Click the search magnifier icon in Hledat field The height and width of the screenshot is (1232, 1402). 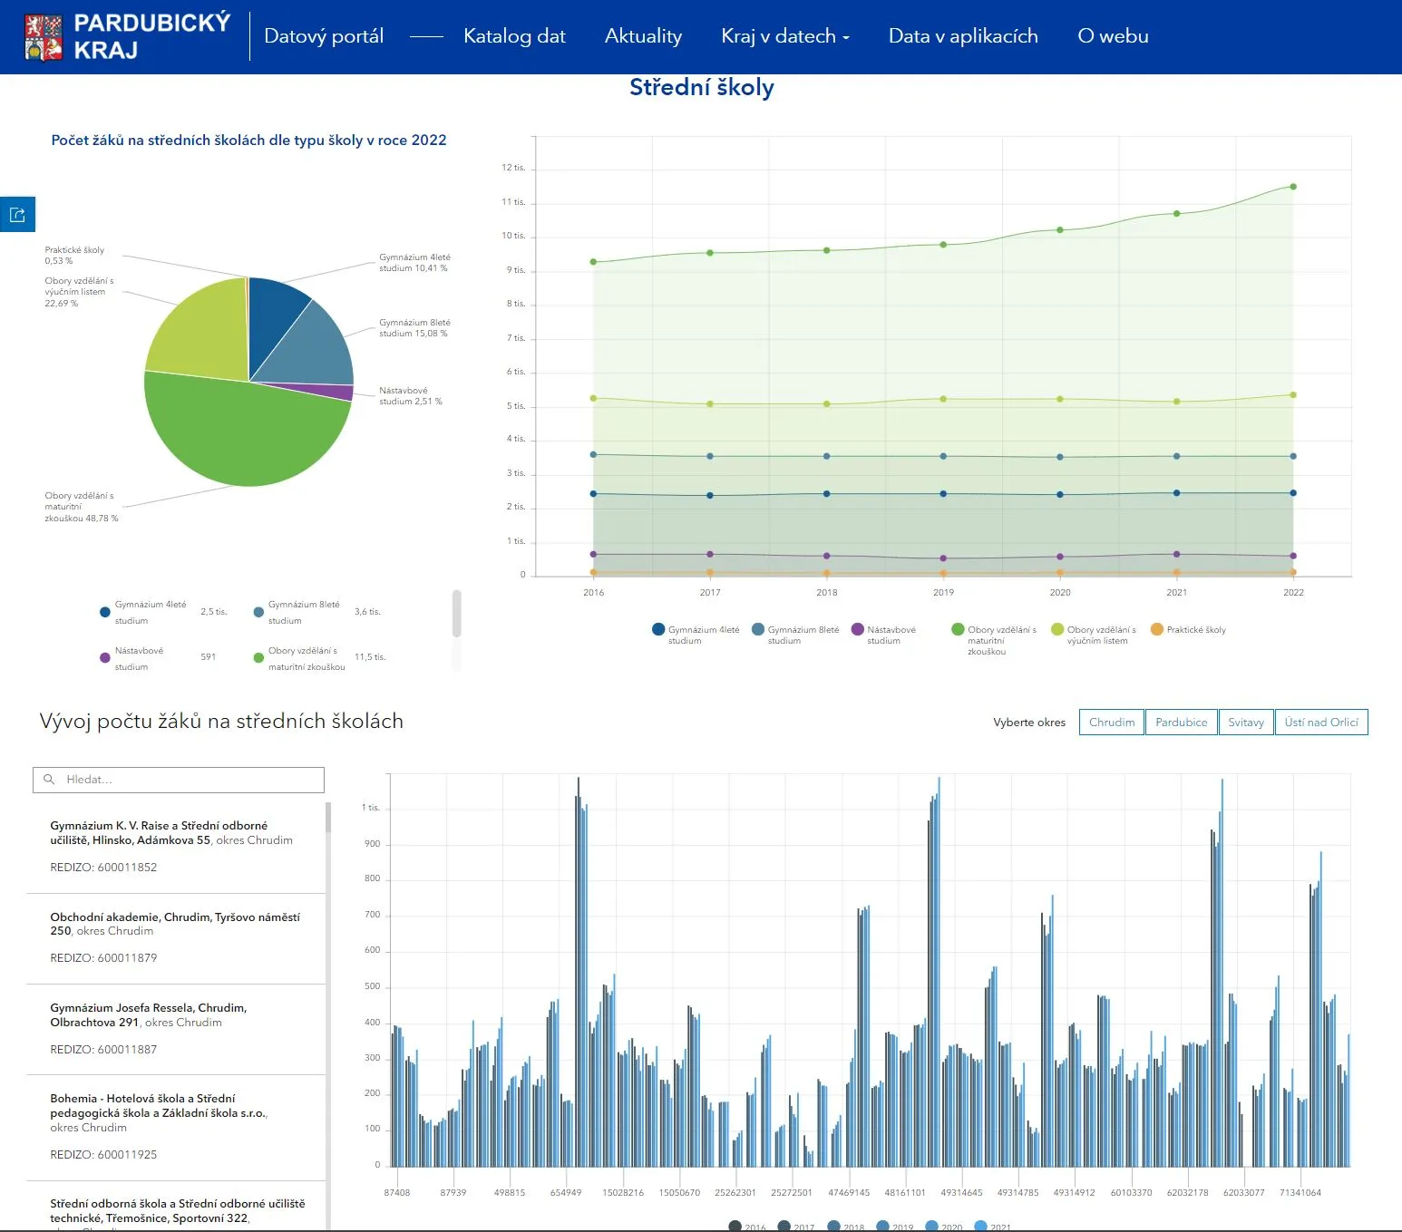point(49,780)
